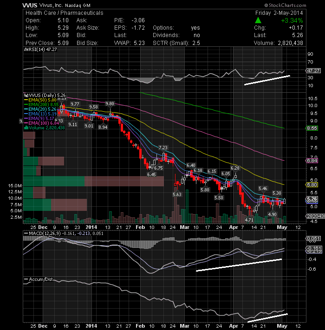
Task: Click the bold 5.26 last-price tag on the price axis
Action: pos(312,199)
